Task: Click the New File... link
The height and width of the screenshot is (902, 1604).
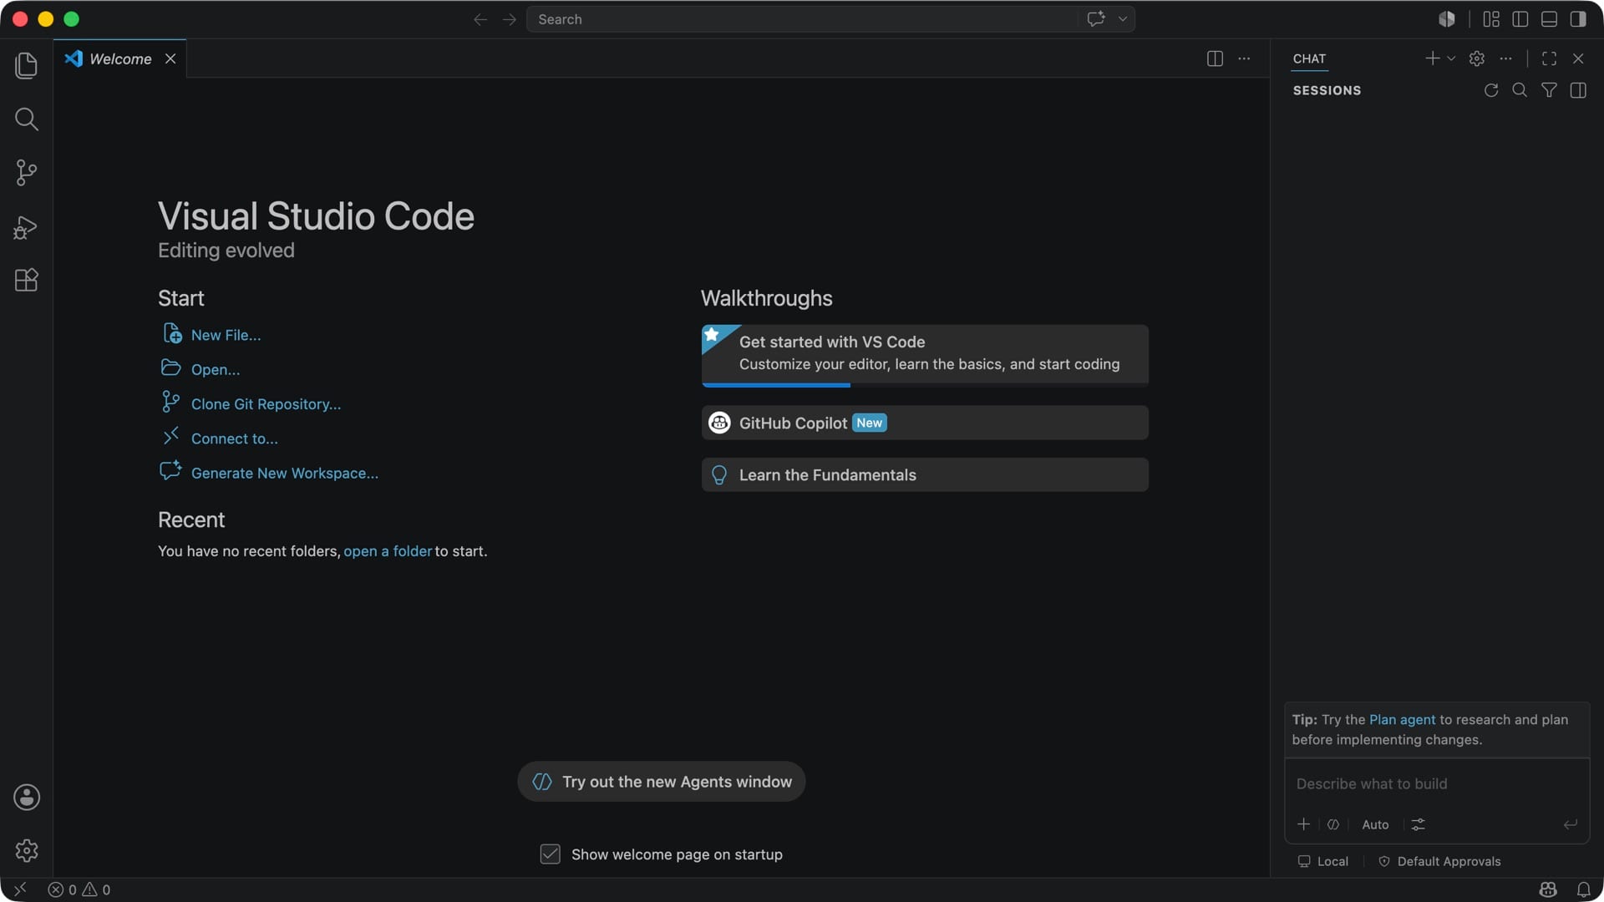Action: click(x=226, y=335)
